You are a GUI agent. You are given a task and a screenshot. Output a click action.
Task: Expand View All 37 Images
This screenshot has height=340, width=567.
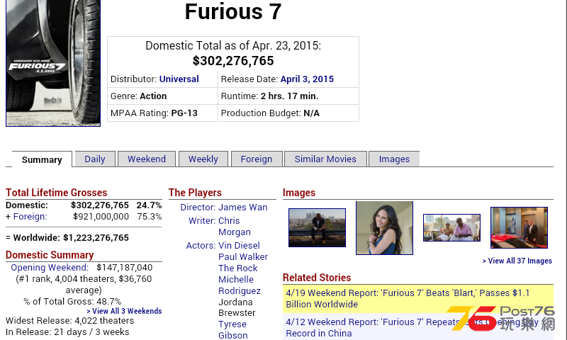pos(517,261)
